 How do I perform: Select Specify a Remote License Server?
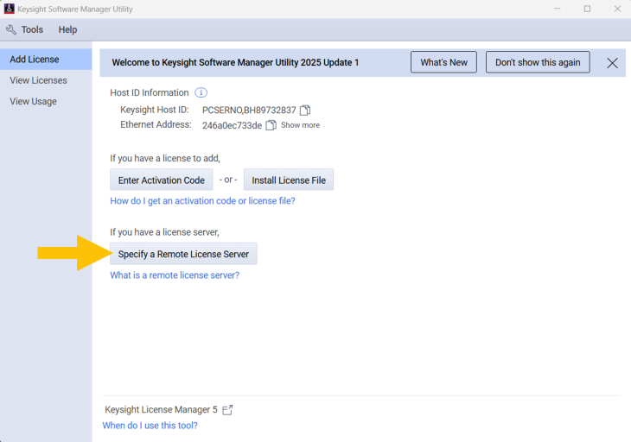click(x=183, y=254)
